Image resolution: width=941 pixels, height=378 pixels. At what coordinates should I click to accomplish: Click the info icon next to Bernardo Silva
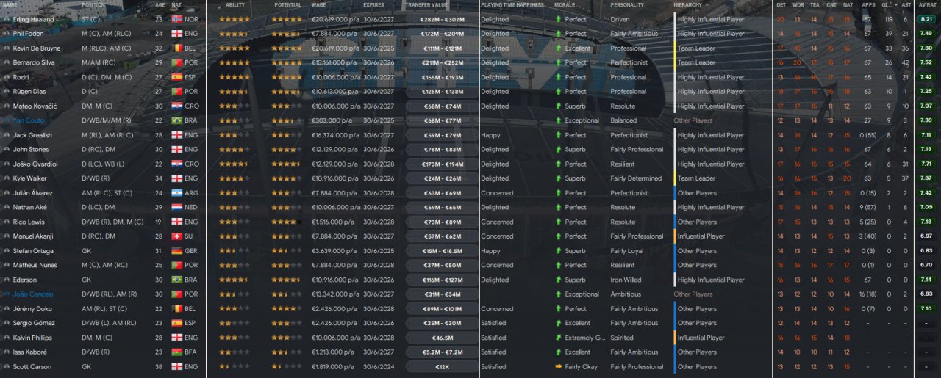point(7,62)
